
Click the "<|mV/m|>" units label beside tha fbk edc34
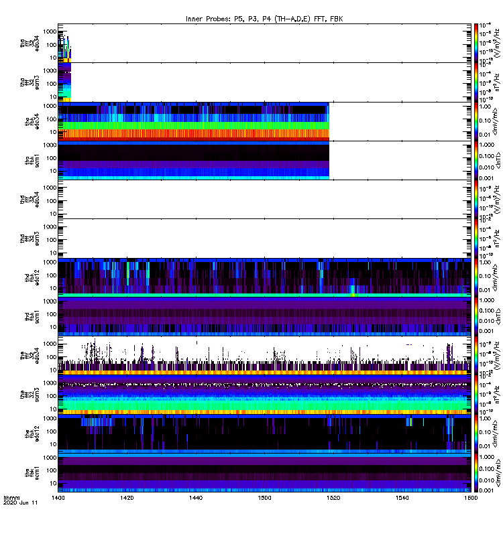coord(496,121)
